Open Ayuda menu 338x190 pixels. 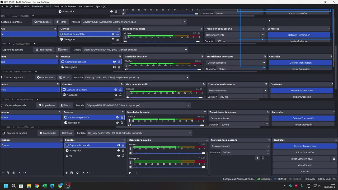click(x=101, y=6)
